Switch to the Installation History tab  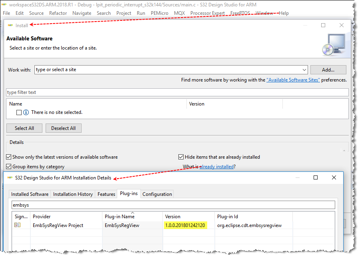[x=73, y=194]
